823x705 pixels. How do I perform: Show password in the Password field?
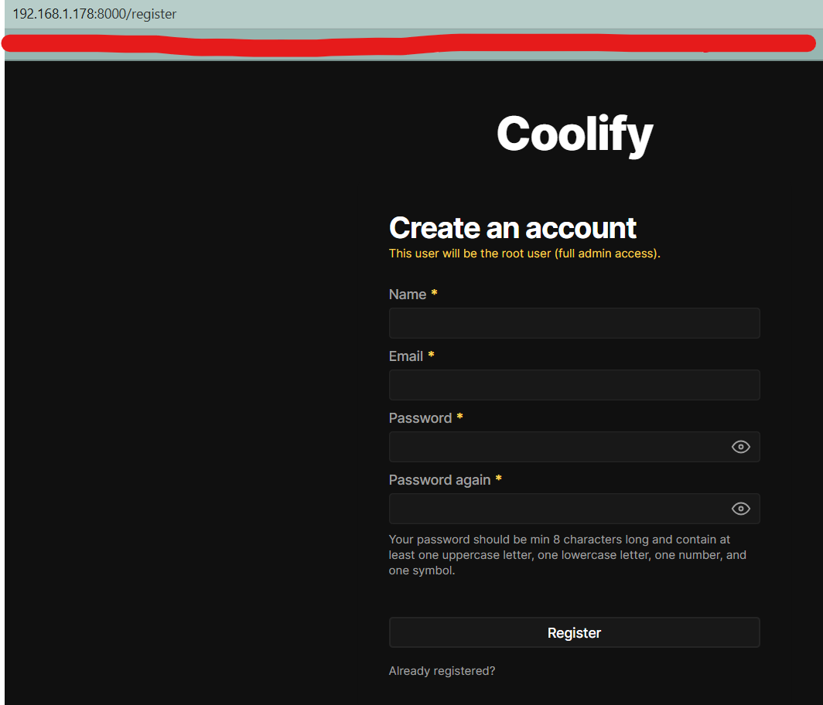click(740, 447)
